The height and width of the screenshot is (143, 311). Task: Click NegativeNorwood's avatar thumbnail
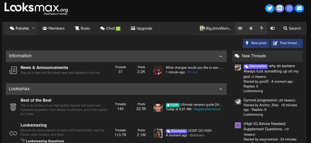(158, 107)
